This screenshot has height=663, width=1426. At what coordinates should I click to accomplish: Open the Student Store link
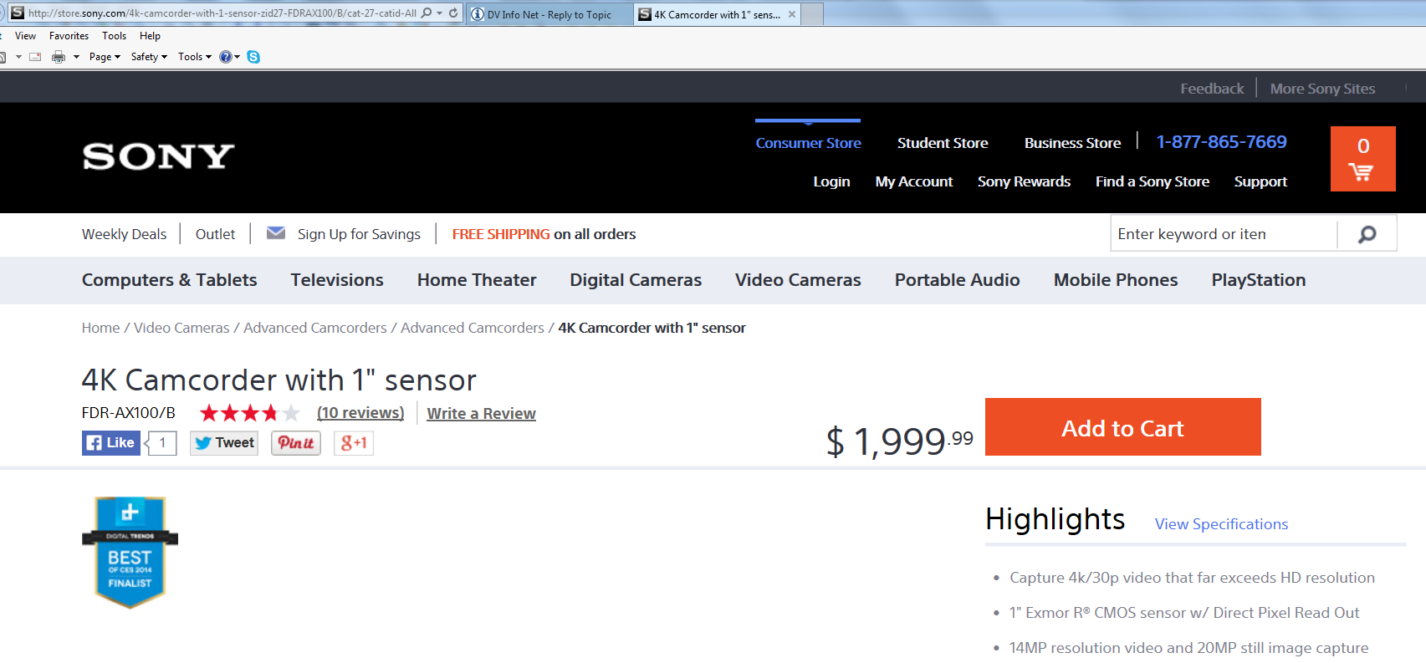point(943,143)
